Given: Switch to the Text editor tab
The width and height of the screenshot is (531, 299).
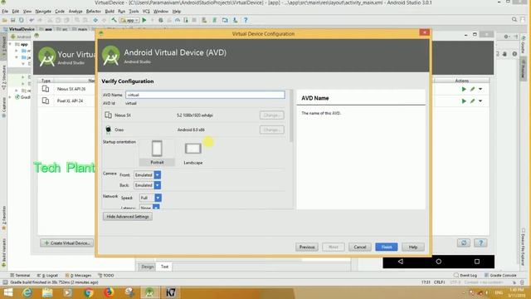Looking at the screenshot, I should coord(164,267).
